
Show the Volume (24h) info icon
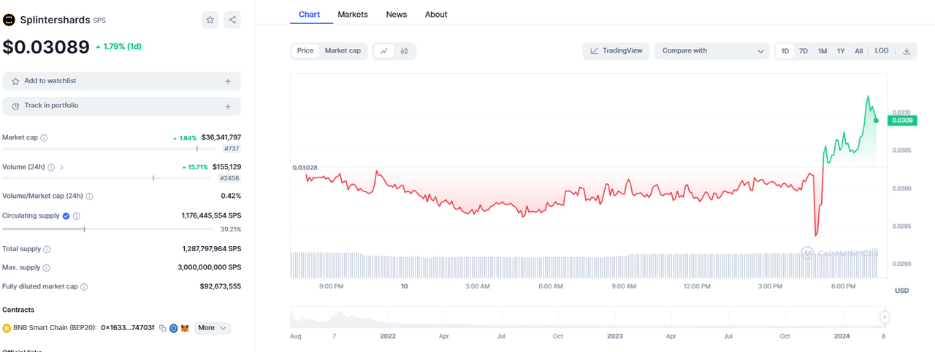pyautogui.click(x=51, y=167)
